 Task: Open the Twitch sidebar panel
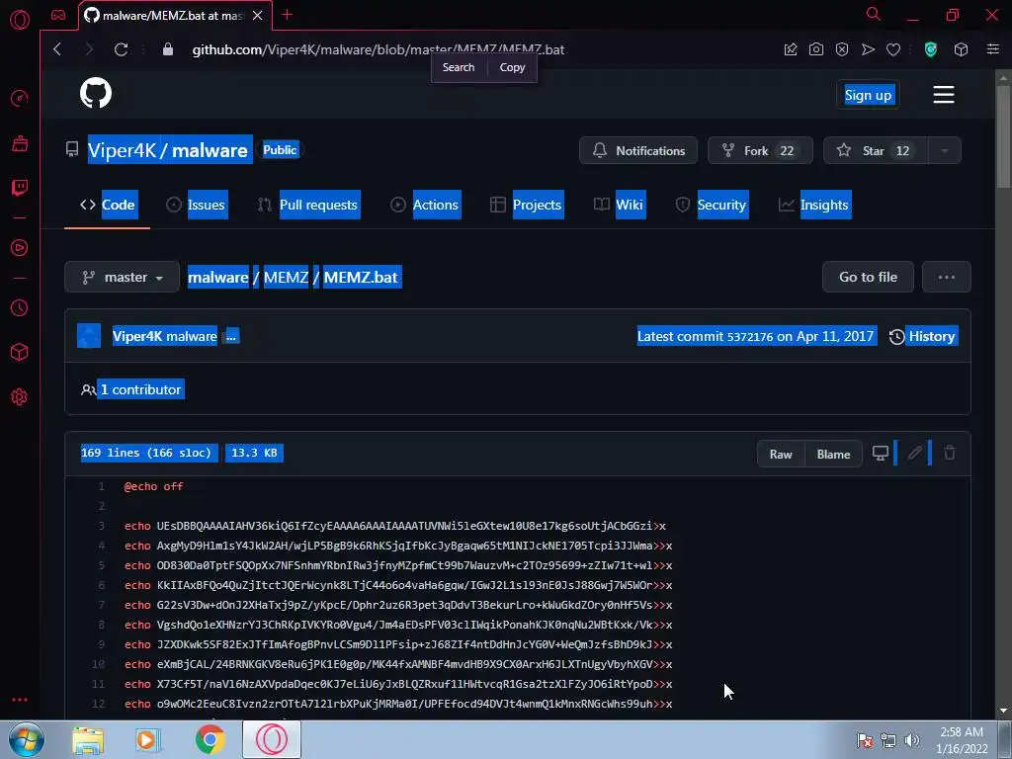(x=20, y=188)
